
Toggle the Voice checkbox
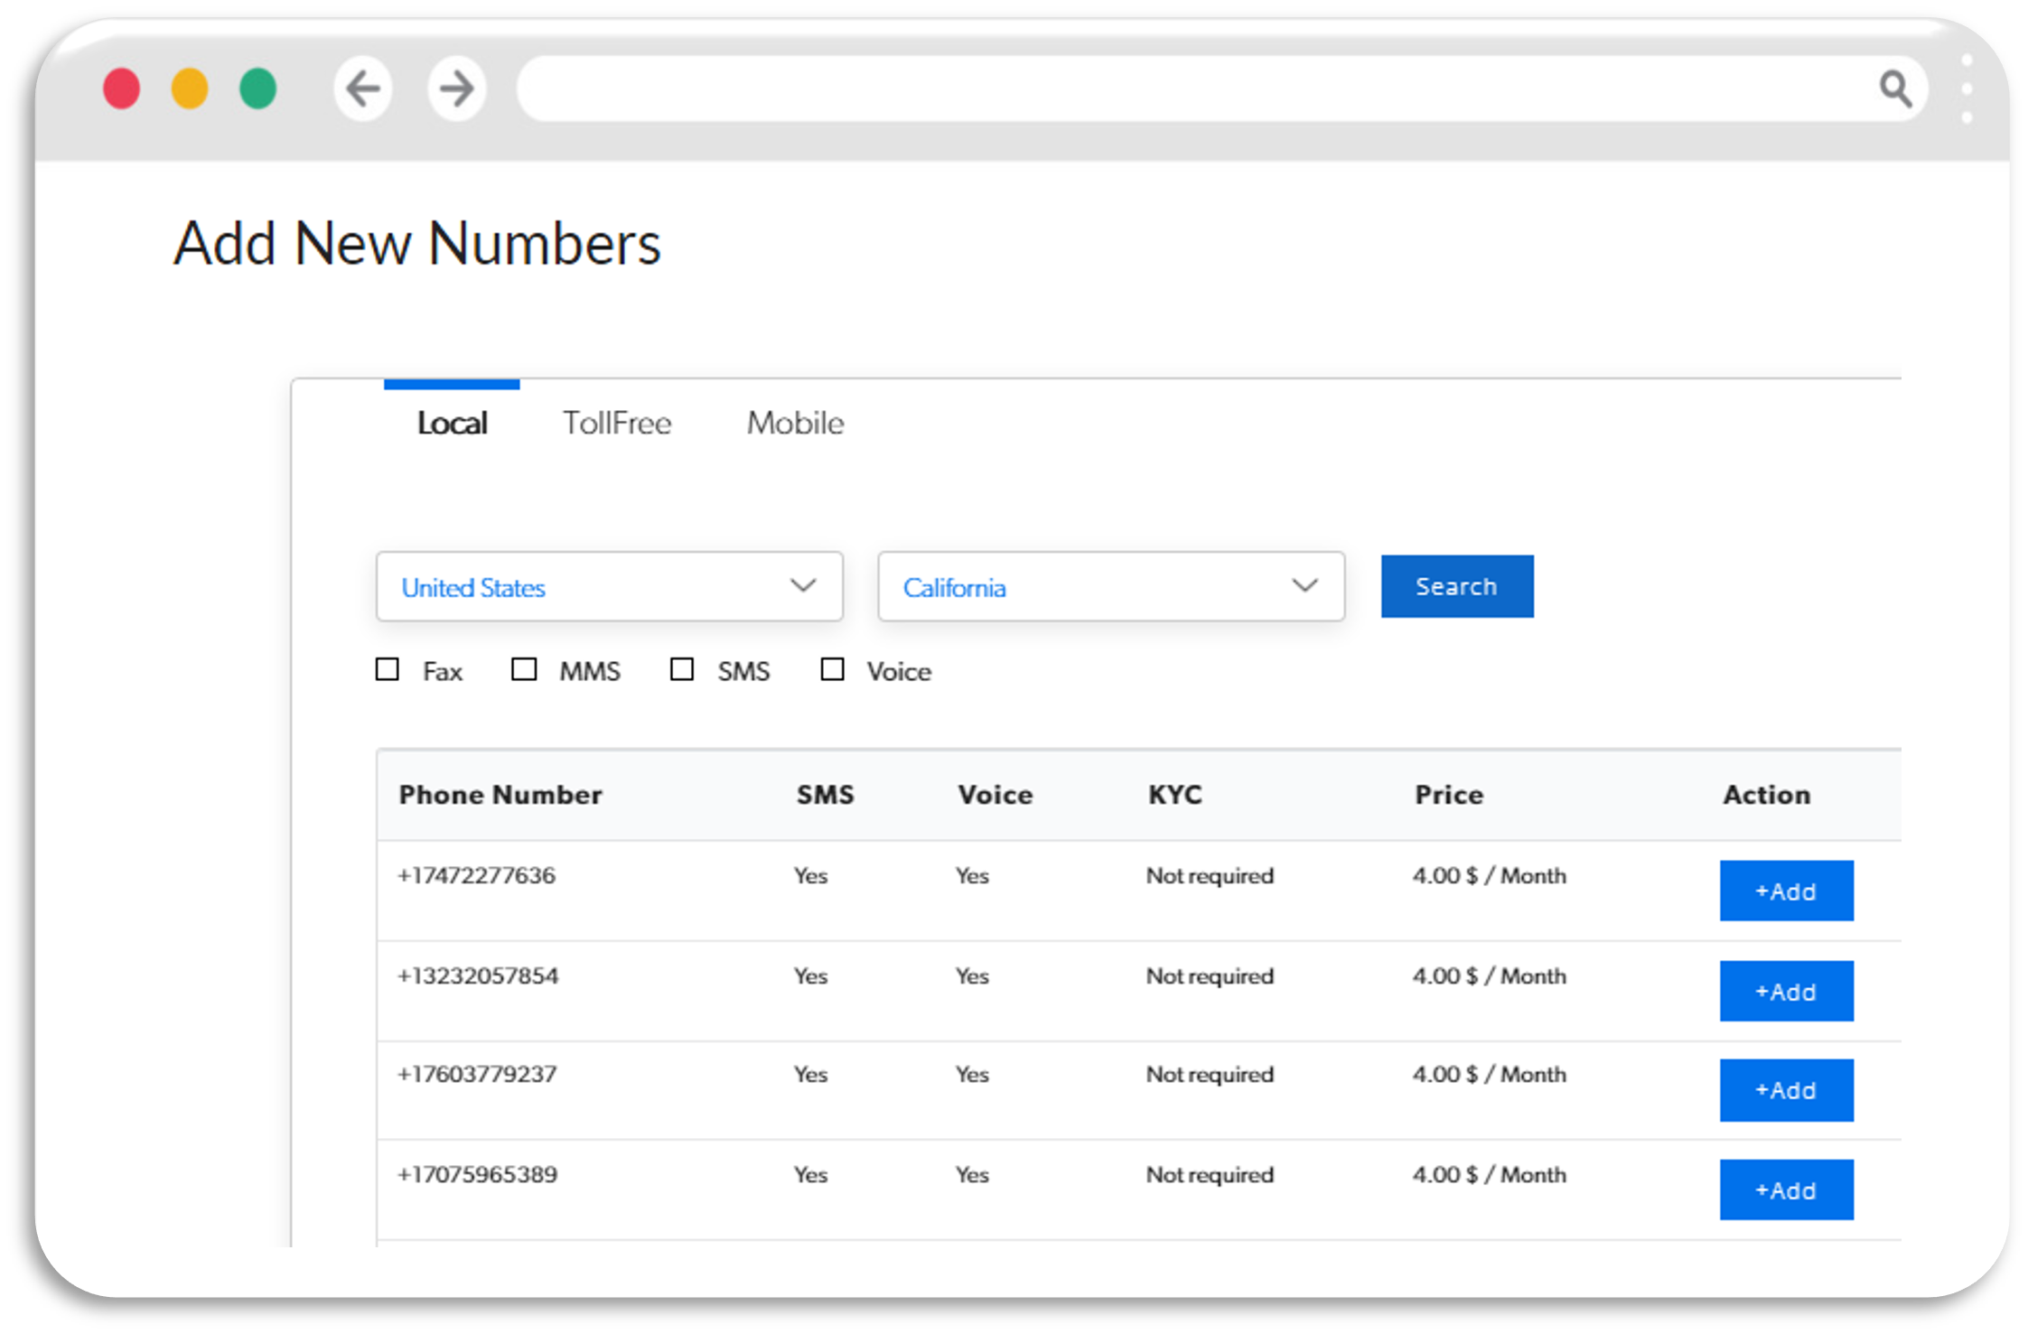pos(832,669)
